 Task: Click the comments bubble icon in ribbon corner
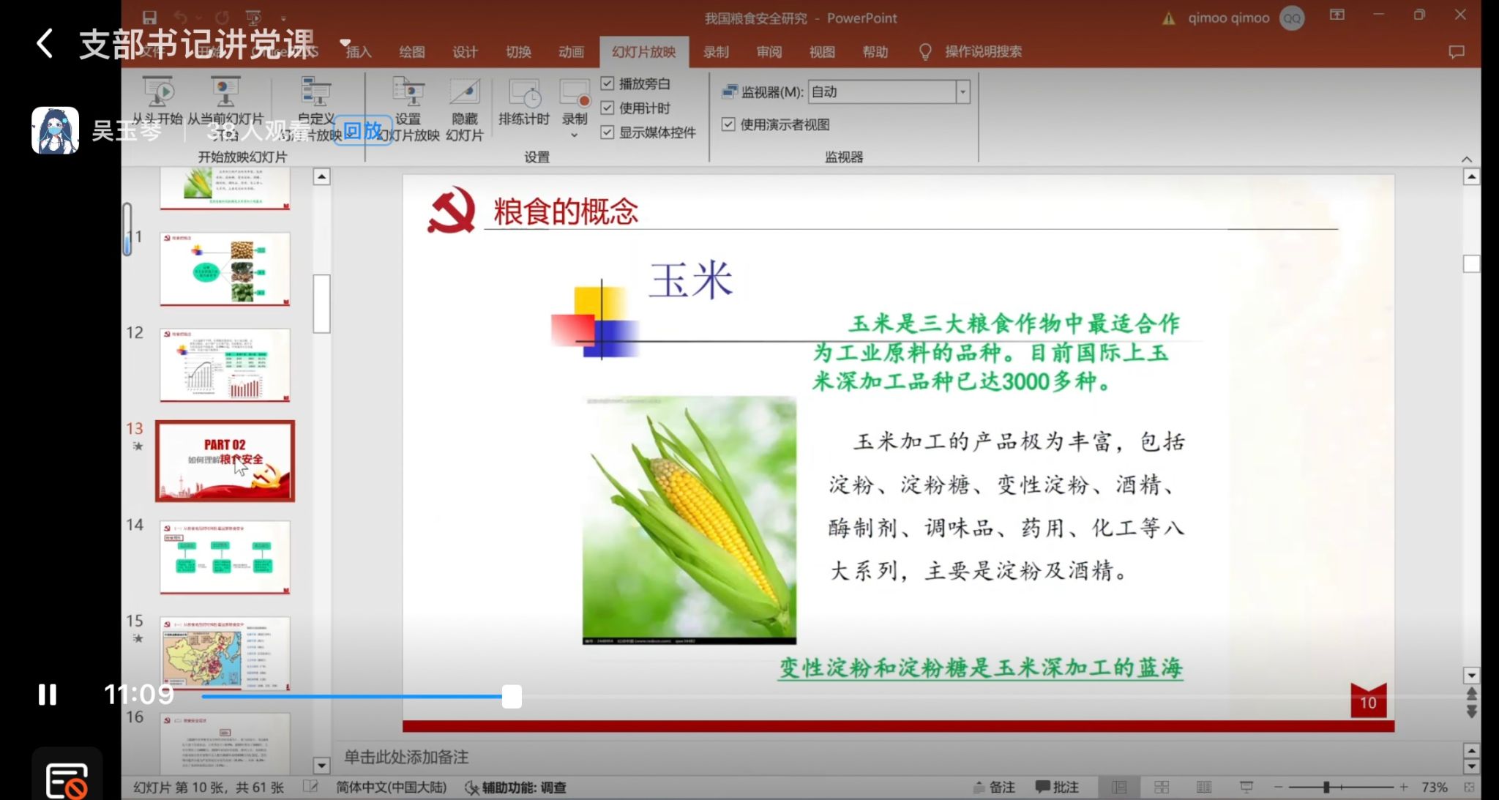click(x=1457, y=52)
